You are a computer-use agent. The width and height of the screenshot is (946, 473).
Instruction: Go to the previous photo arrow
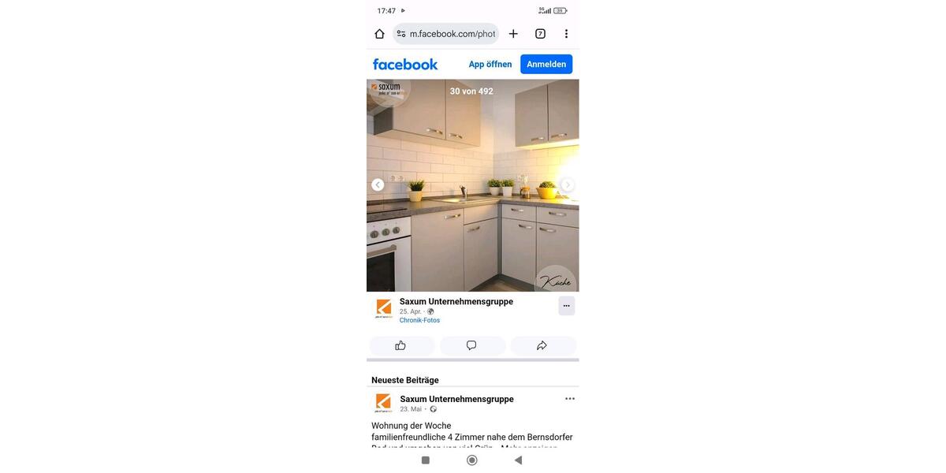tap(378, 184)
